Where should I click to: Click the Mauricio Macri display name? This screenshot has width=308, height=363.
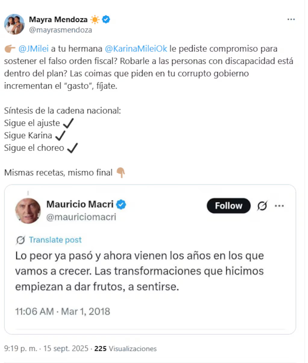point(80,204)
